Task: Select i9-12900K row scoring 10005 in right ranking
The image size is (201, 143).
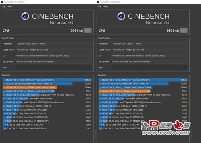Action: [x=143, y=87]
